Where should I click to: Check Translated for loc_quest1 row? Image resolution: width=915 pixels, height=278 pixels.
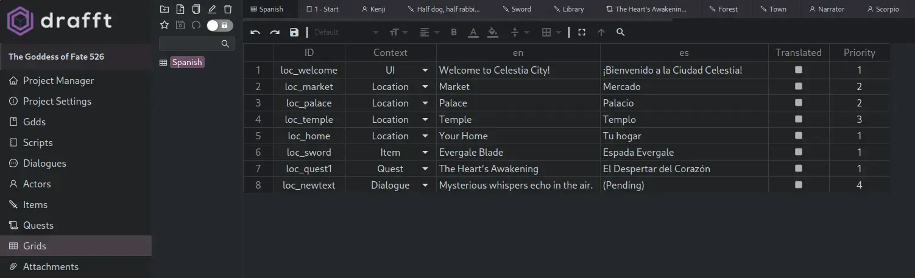click(x=799, y=169)
